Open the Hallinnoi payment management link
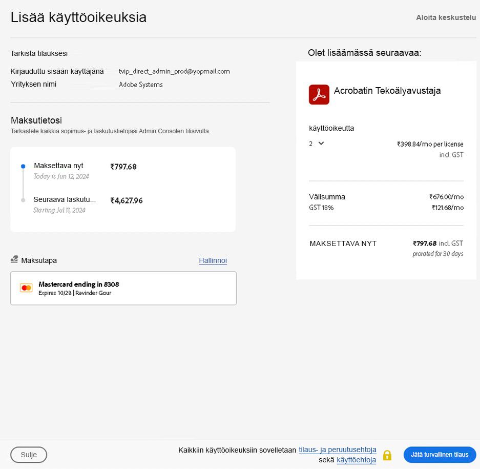 pos(213,260)
